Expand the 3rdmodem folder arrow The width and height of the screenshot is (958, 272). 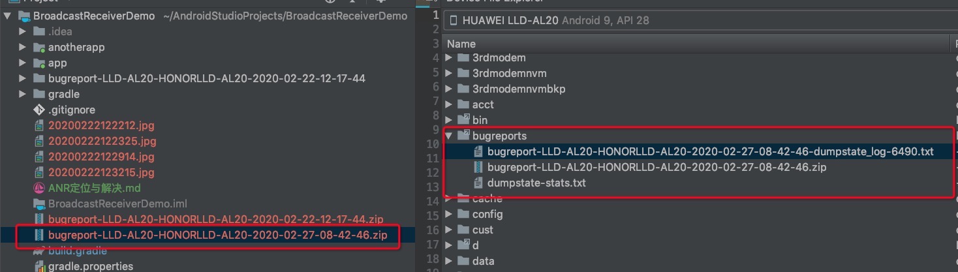pyautogui.click(x=448, y=57)
